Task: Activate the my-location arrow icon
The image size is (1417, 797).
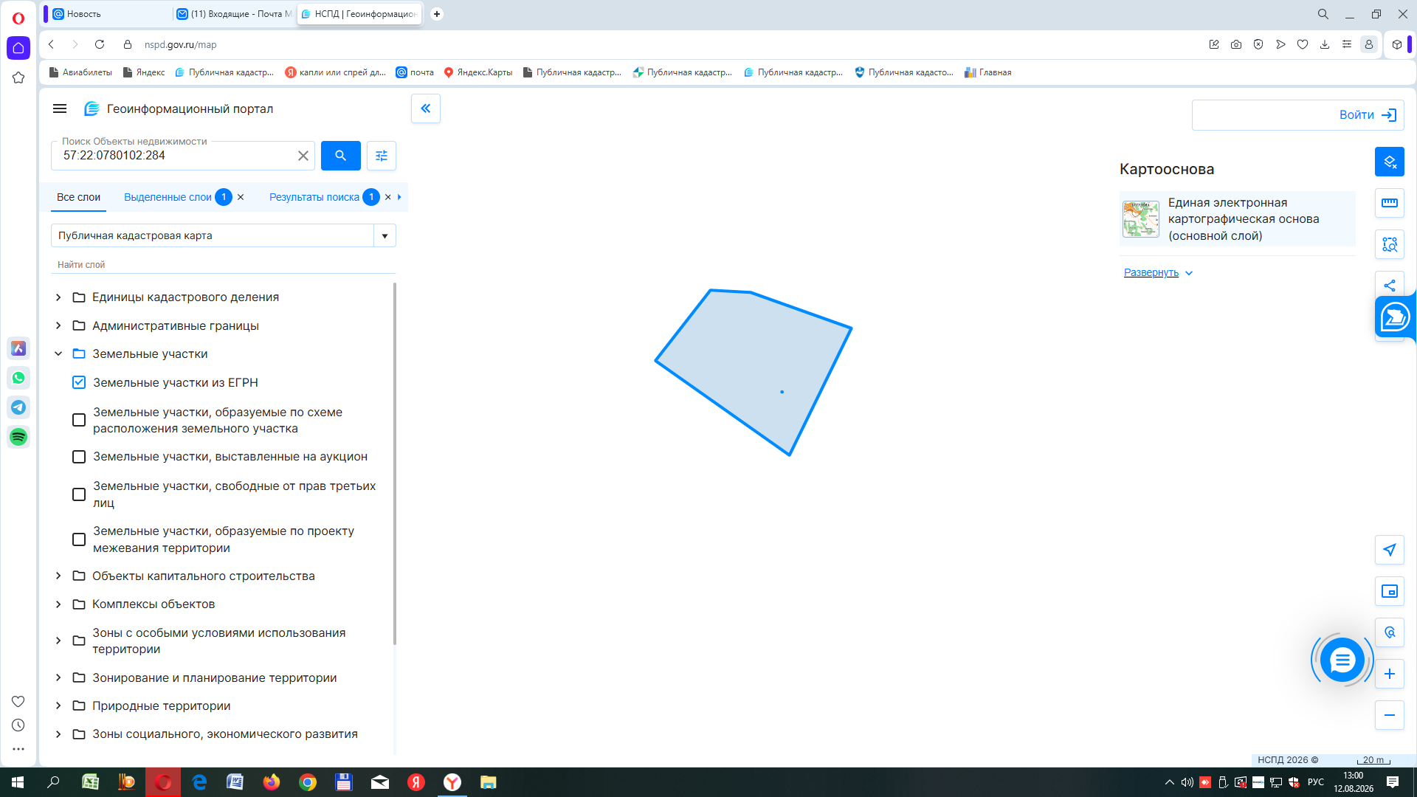Action: pos(1390,550)
